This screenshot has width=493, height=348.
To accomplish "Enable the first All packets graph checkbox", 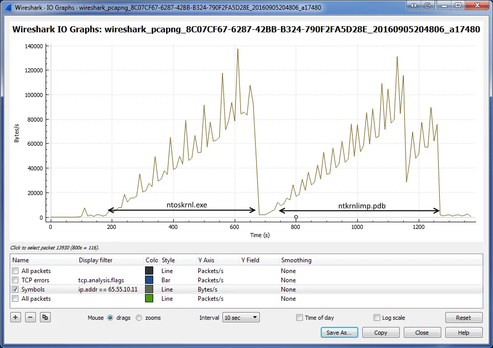I will (15, 270).
